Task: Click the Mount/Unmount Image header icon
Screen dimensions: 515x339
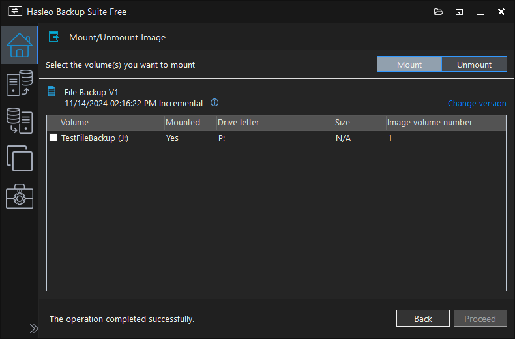Action: pyautogui.click(x=54, y=37)
